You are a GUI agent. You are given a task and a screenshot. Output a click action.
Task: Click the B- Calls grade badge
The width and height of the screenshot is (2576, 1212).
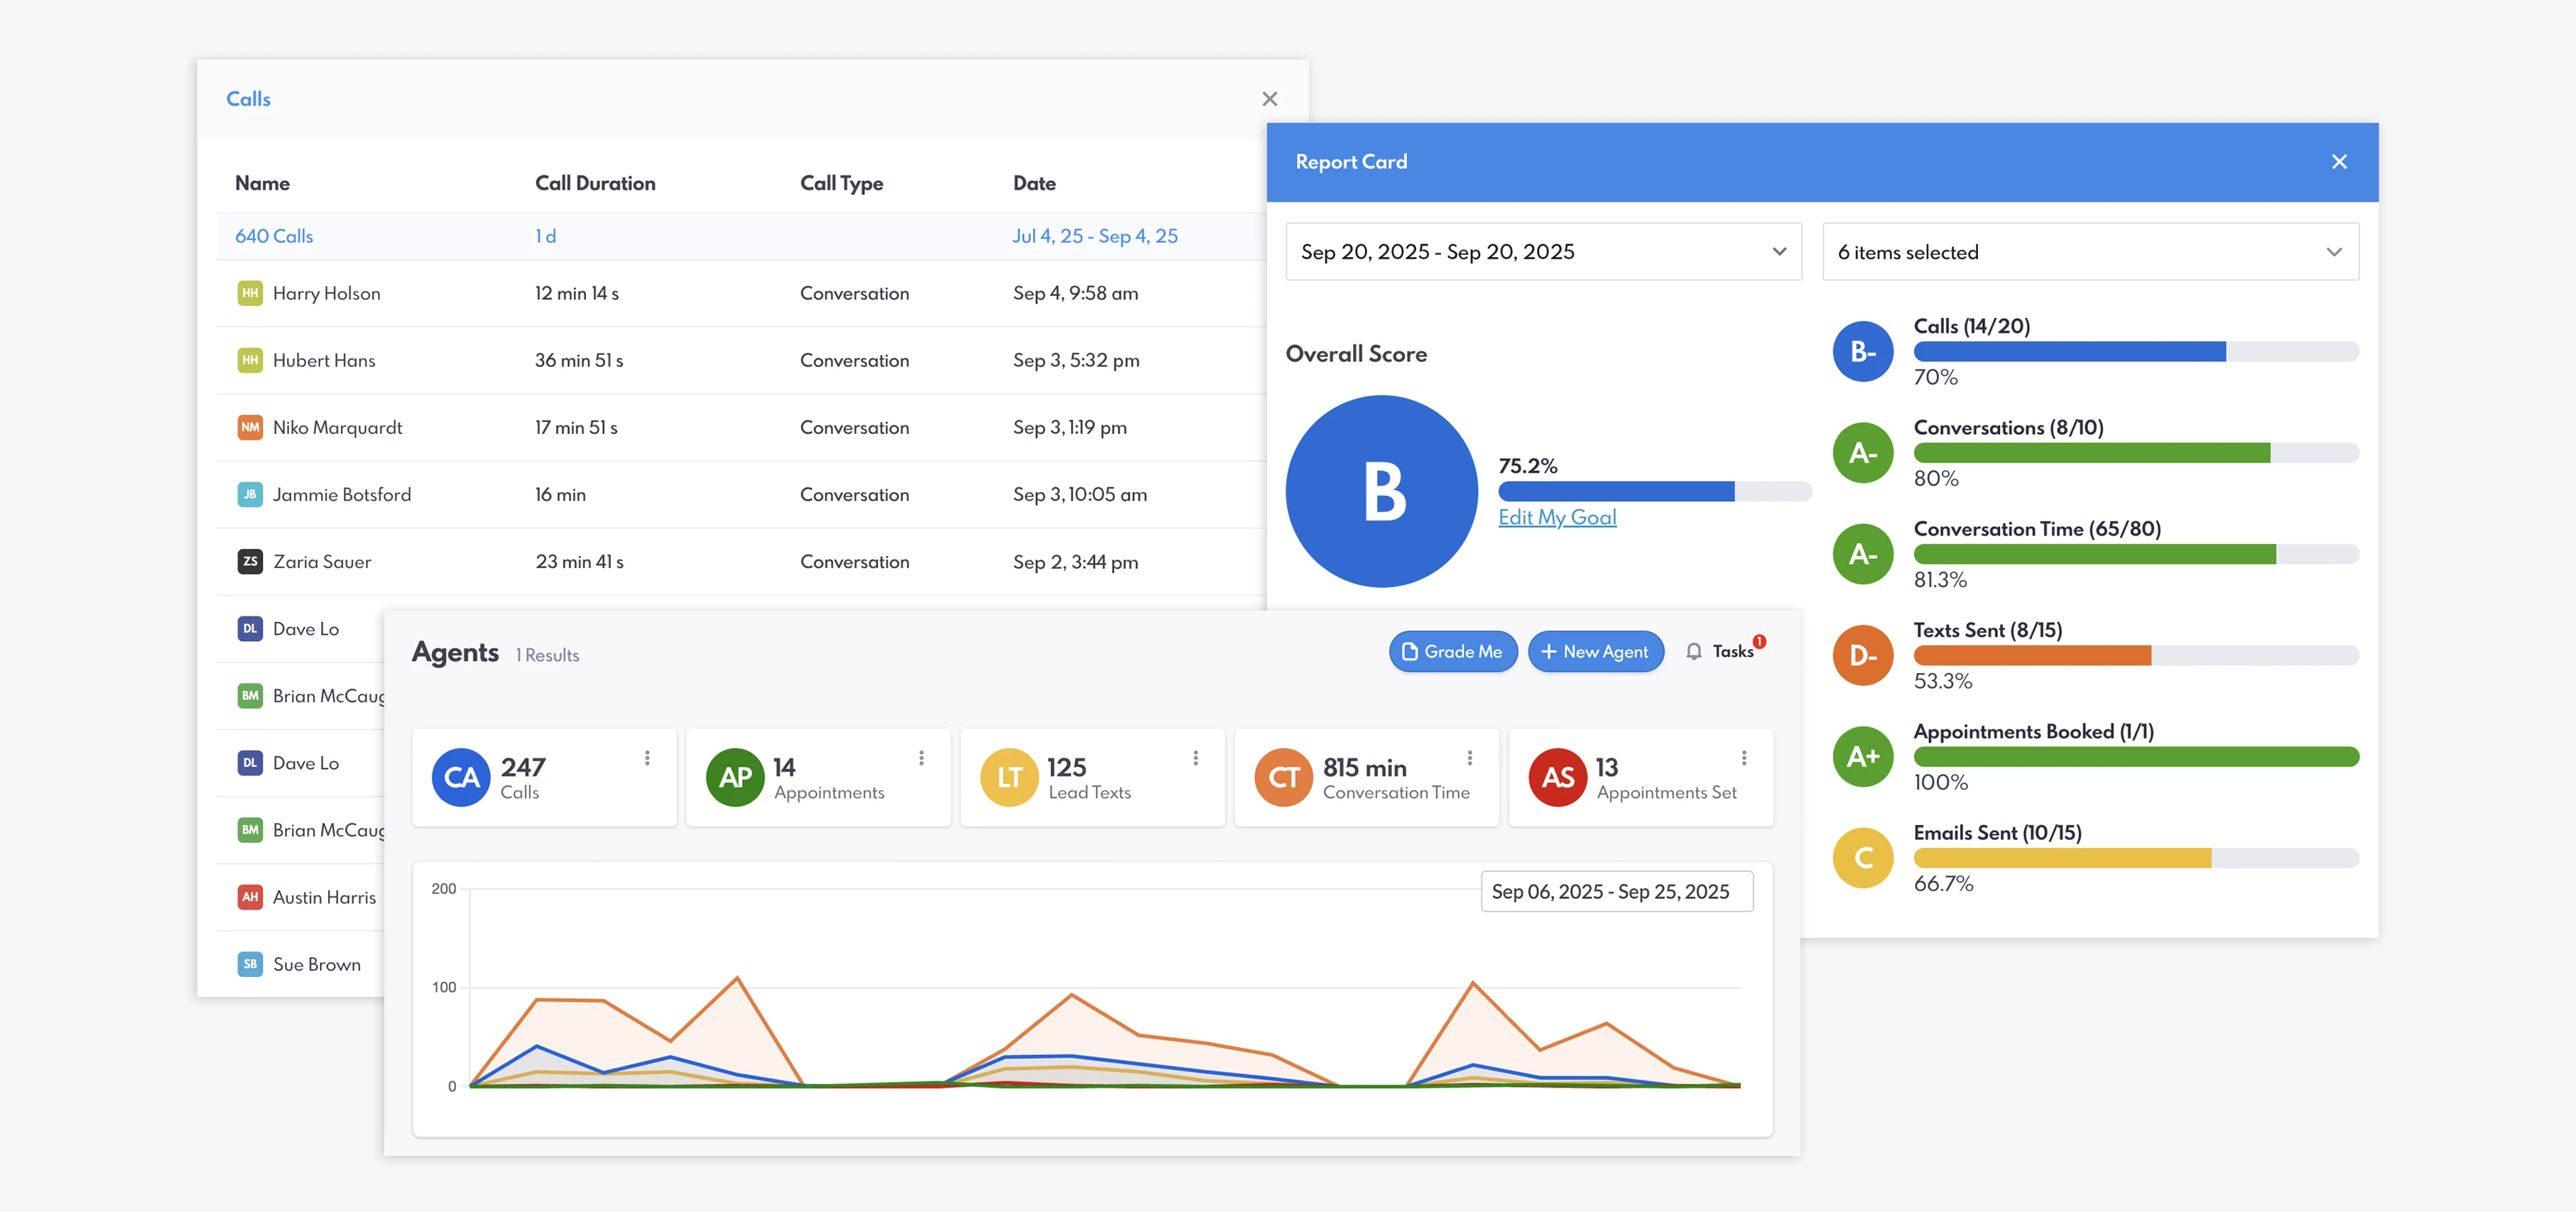[x=1862, y=351]
